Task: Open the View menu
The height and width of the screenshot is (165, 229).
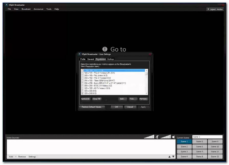Action: 16,9
